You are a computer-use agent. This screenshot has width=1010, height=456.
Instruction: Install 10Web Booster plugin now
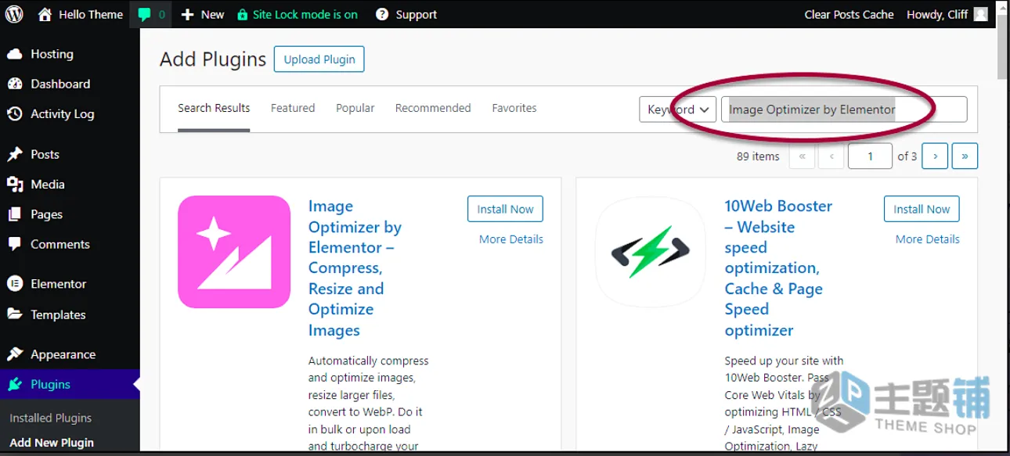(x=922, y=209)
